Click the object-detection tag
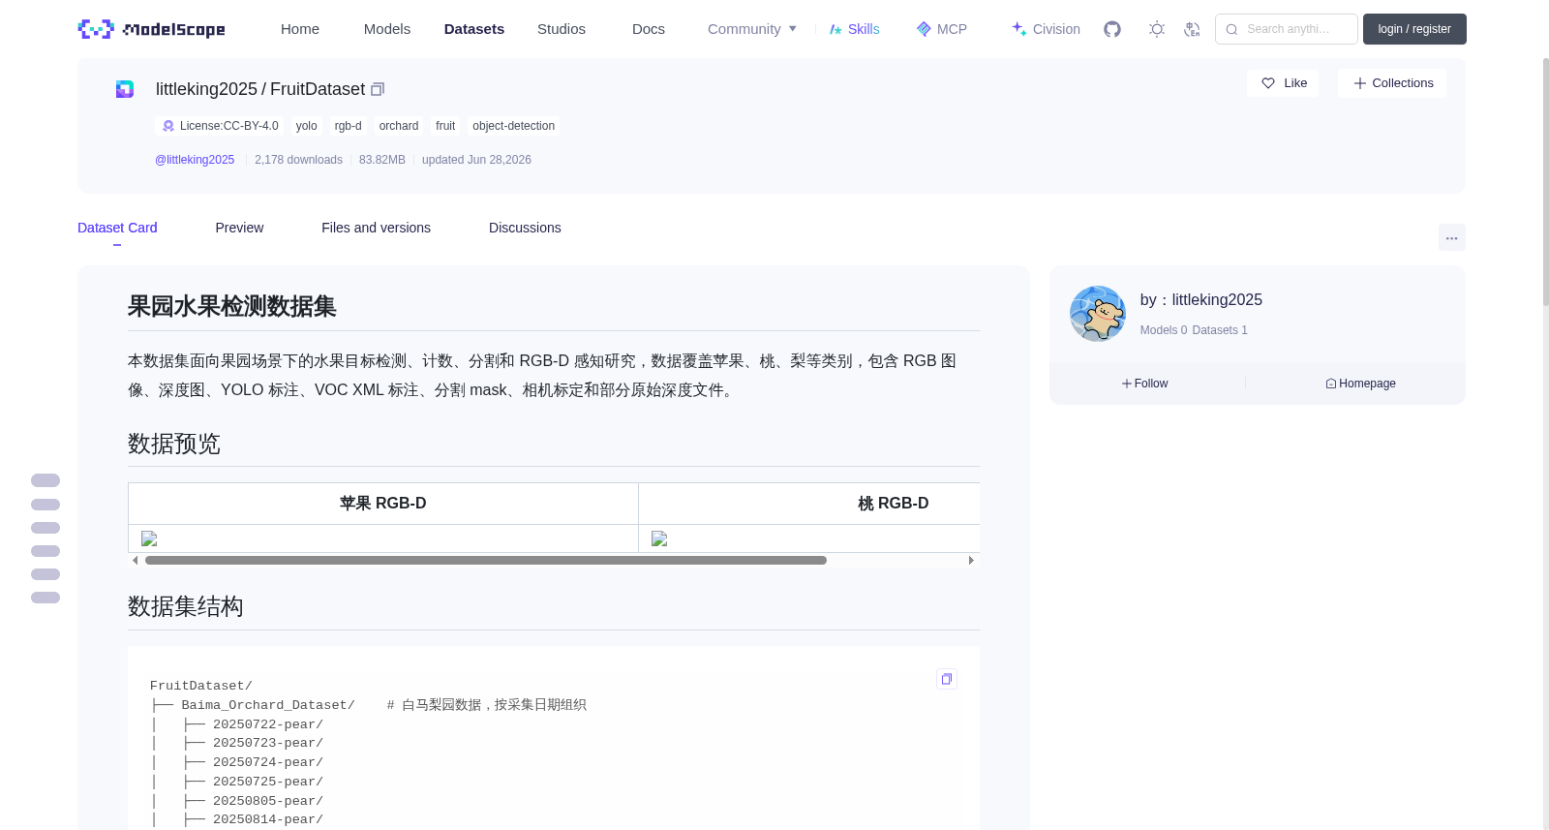The height and width of the screenshot is (830, 1549). (513, 126)
